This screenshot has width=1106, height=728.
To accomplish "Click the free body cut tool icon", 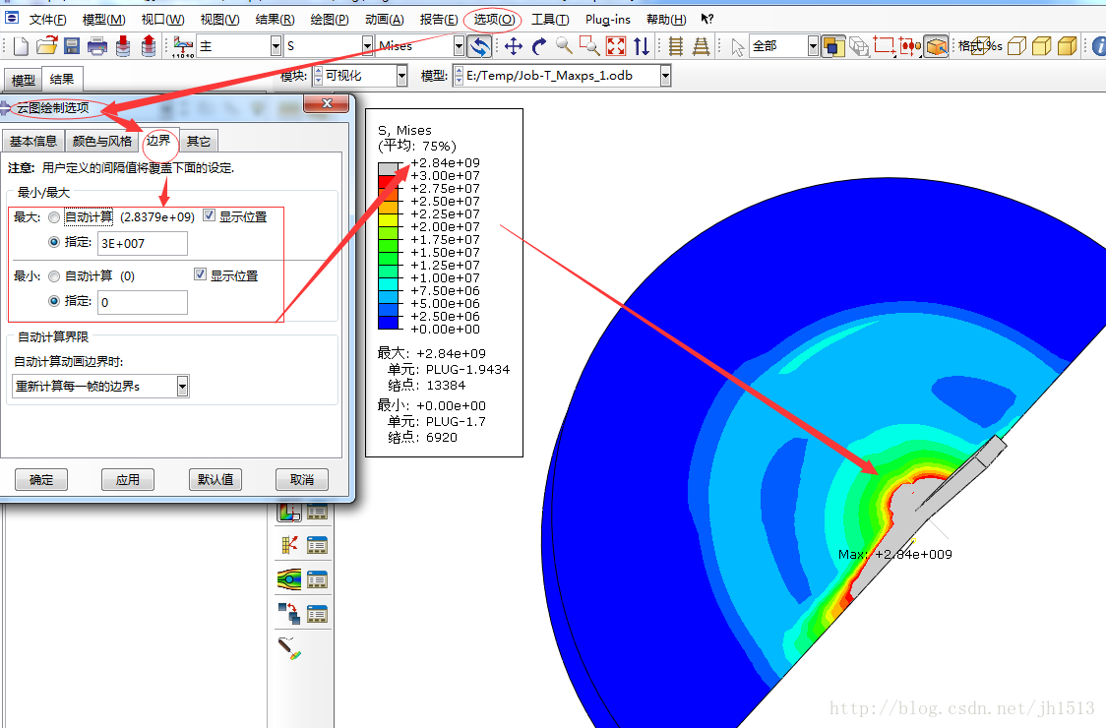I will pyautogui.click(x=289, y=545).
